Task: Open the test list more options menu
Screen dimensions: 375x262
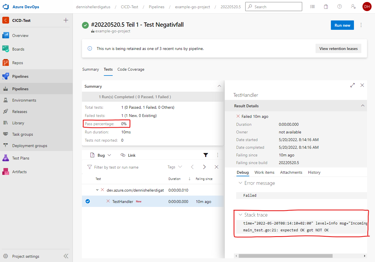Action: (x=218, y=155)
